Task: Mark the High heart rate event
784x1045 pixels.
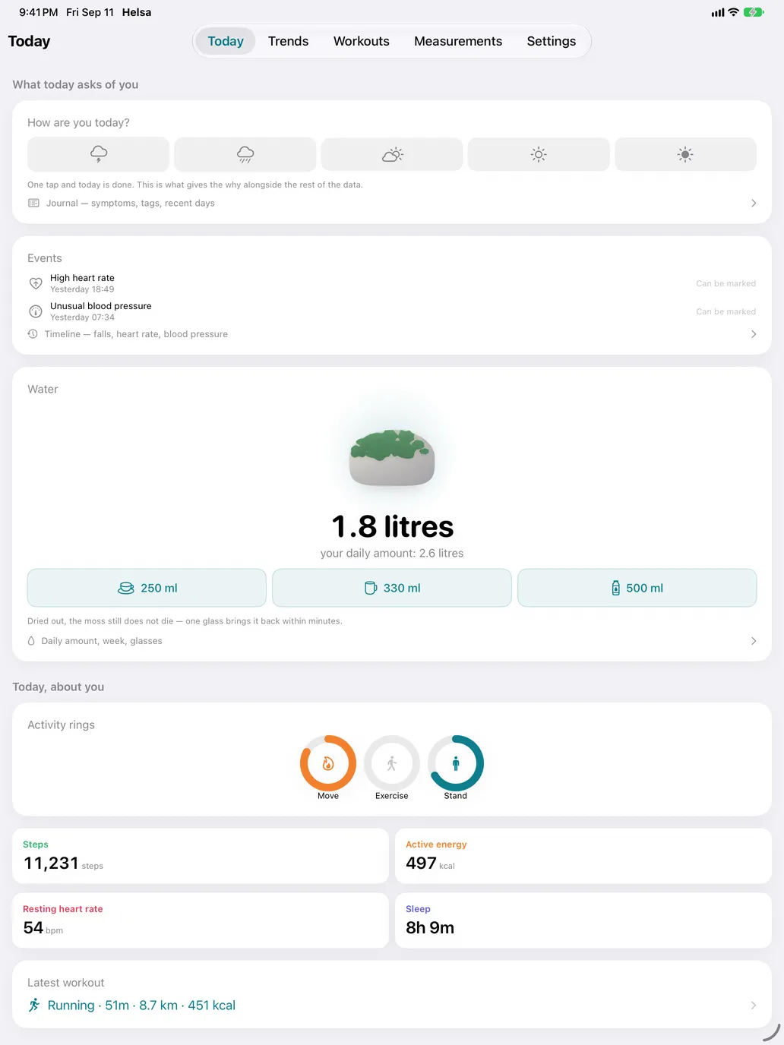Action: pyautogui.click(x=726, y=283)
